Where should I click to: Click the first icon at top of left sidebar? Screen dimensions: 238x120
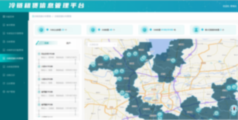tap(4, 17)
